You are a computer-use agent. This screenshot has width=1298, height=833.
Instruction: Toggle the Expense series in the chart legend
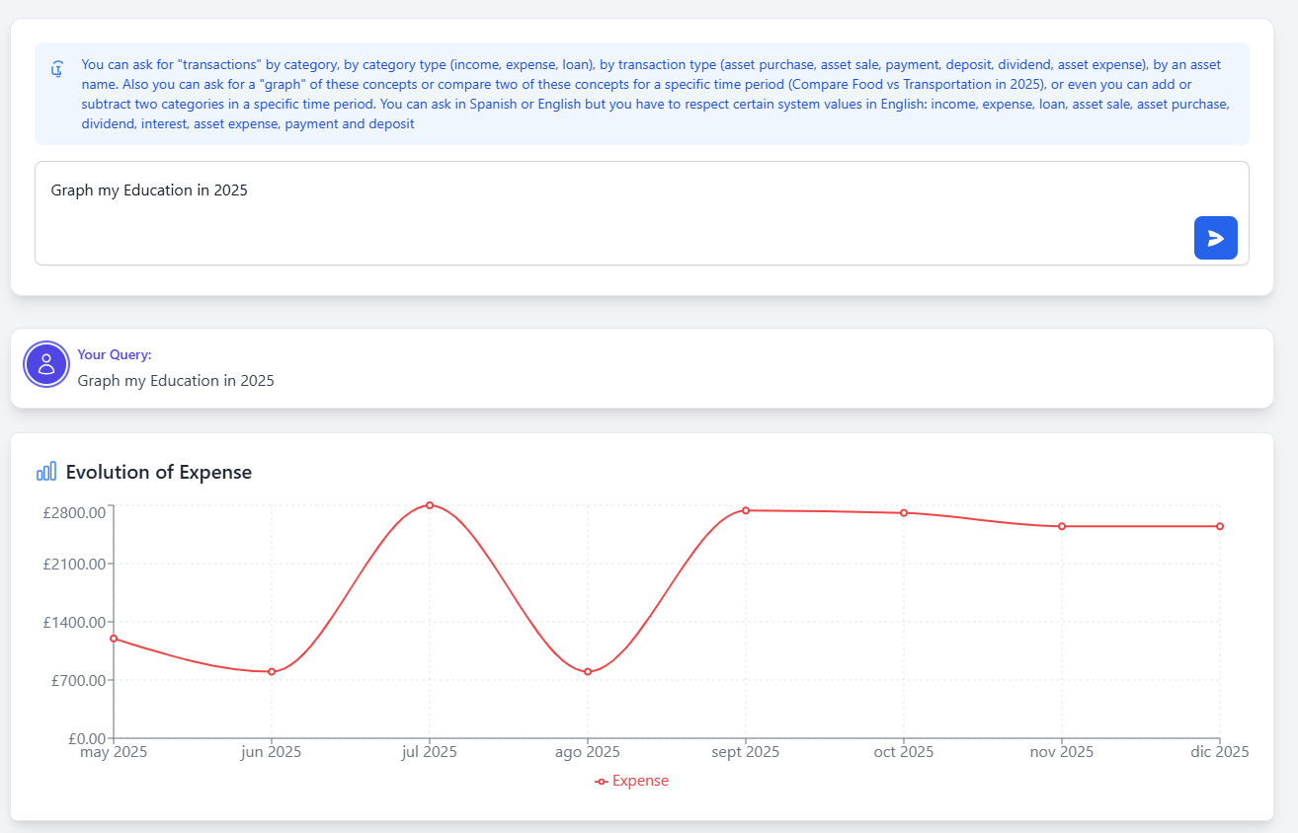click(x=631, y=781)
